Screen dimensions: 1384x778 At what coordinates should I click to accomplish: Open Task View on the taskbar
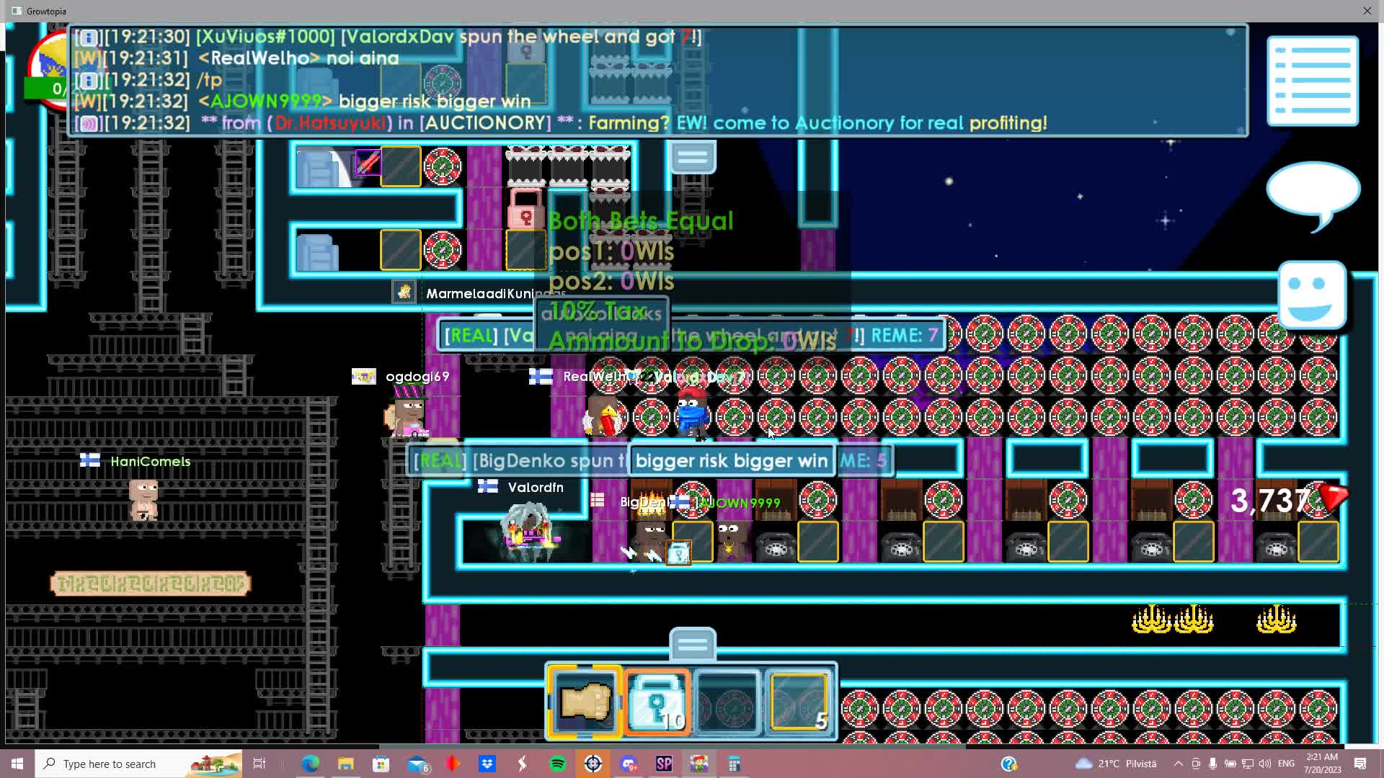click(x=259, y=764)
